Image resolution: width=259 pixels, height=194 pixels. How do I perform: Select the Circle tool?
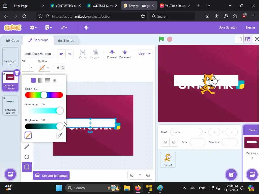(27, 157)
